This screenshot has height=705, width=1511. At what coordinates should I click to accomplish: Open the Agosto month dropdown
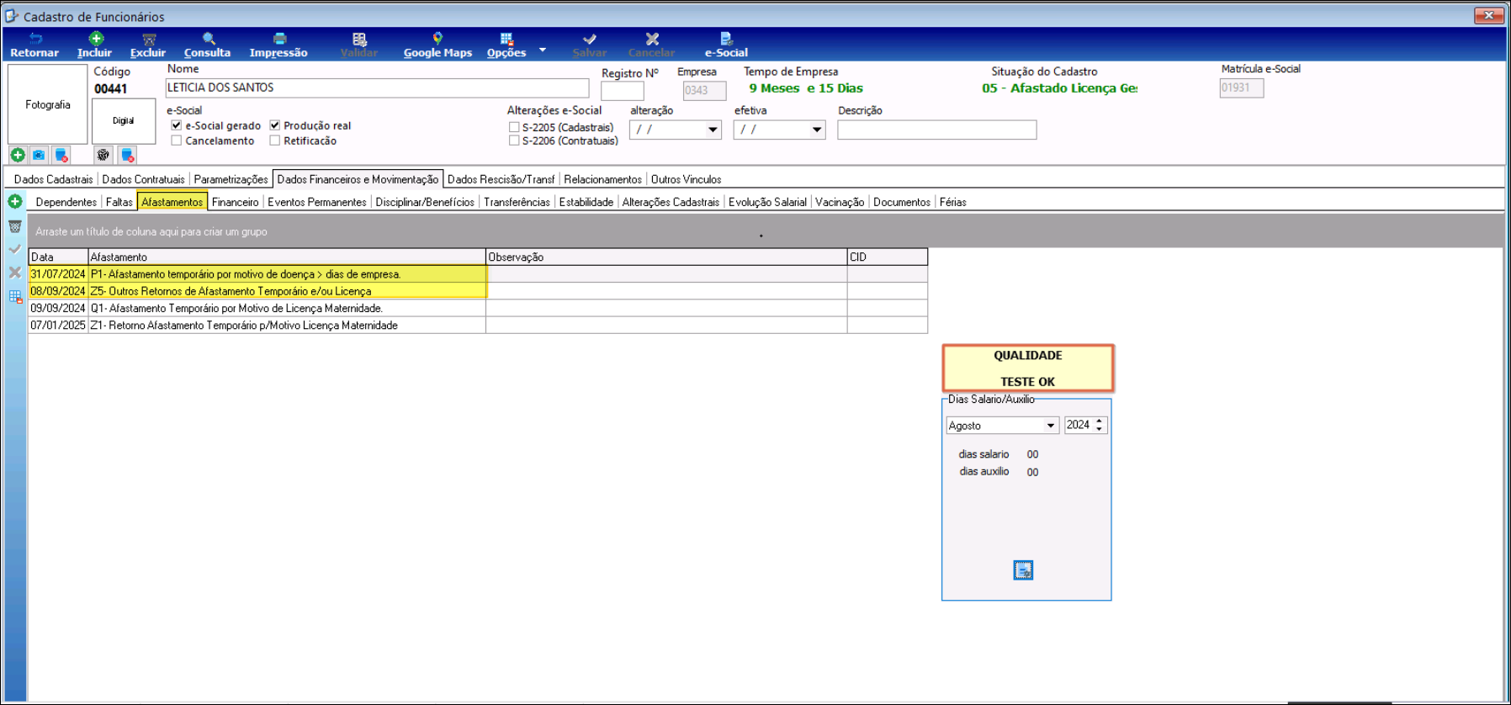1051,426
